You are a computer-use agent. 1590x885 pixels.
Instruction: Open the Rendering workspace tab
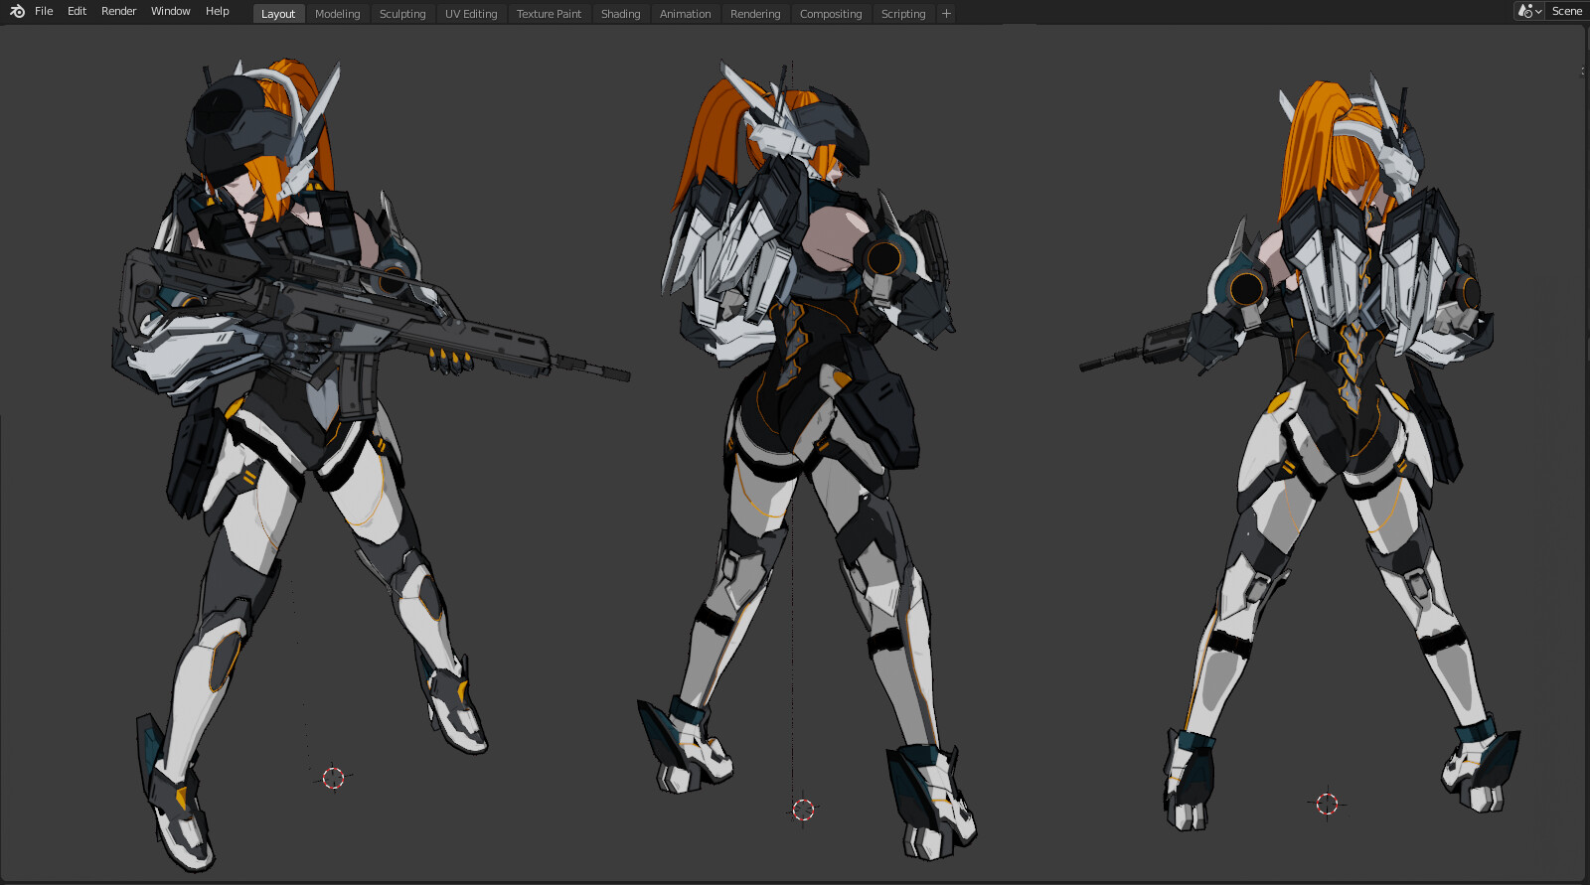[755, 14]
